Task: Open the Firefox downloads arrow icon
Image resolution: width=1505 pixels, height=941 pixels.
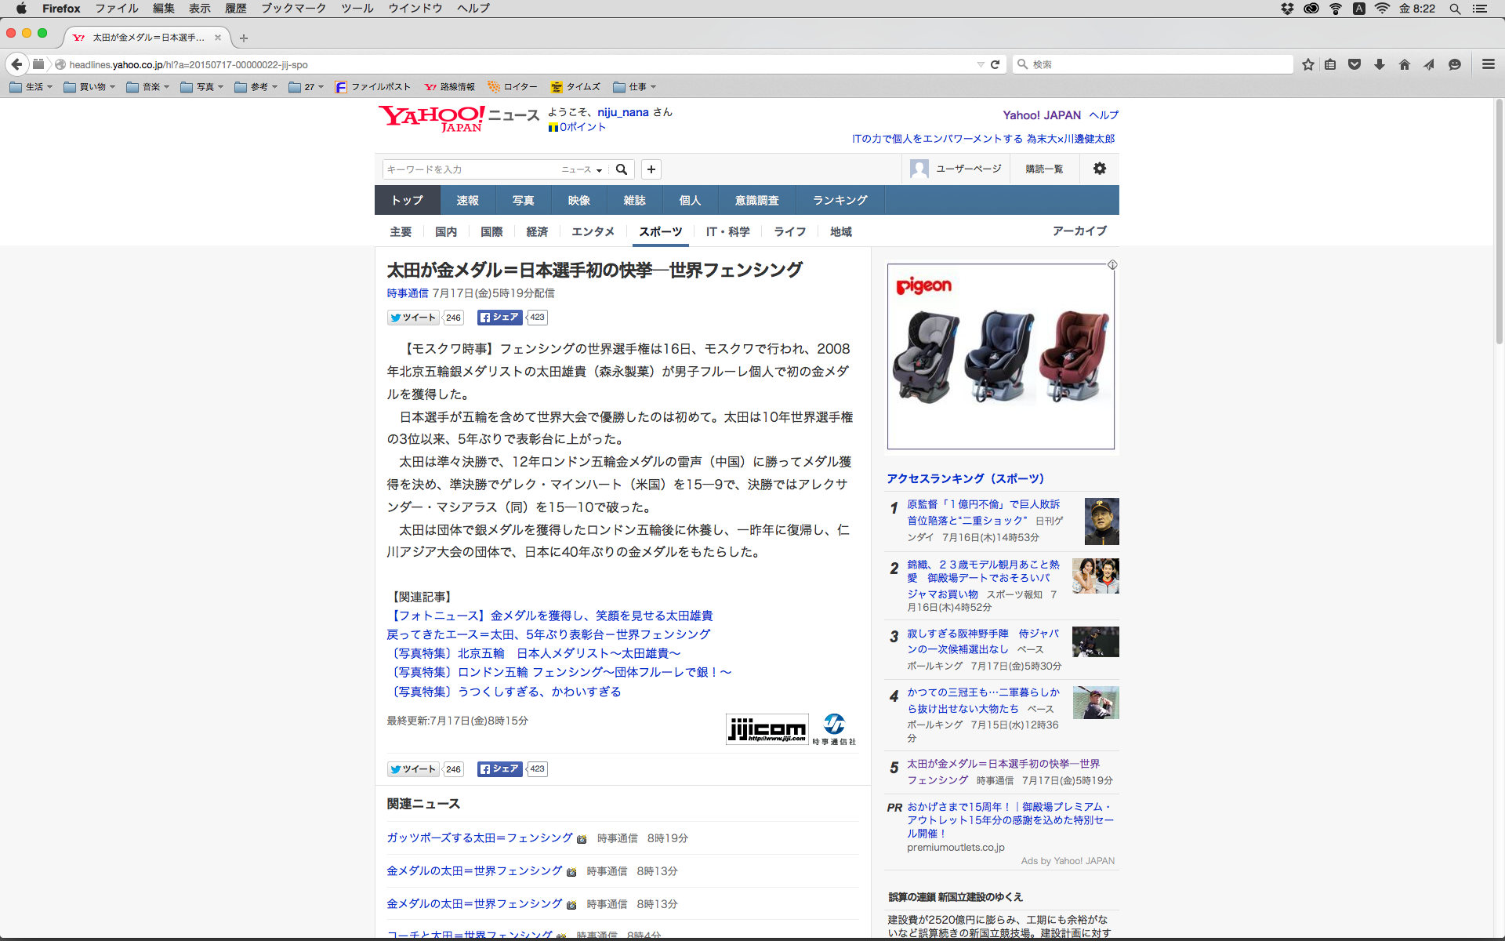Action: [x=1380, y=64]
